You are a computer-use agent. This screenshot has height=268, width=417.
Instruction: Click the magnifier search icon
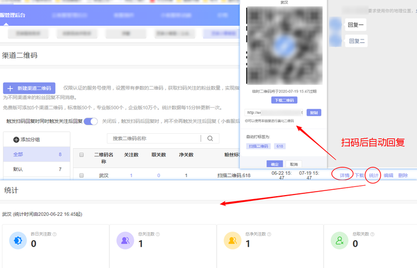coord(210,138)
